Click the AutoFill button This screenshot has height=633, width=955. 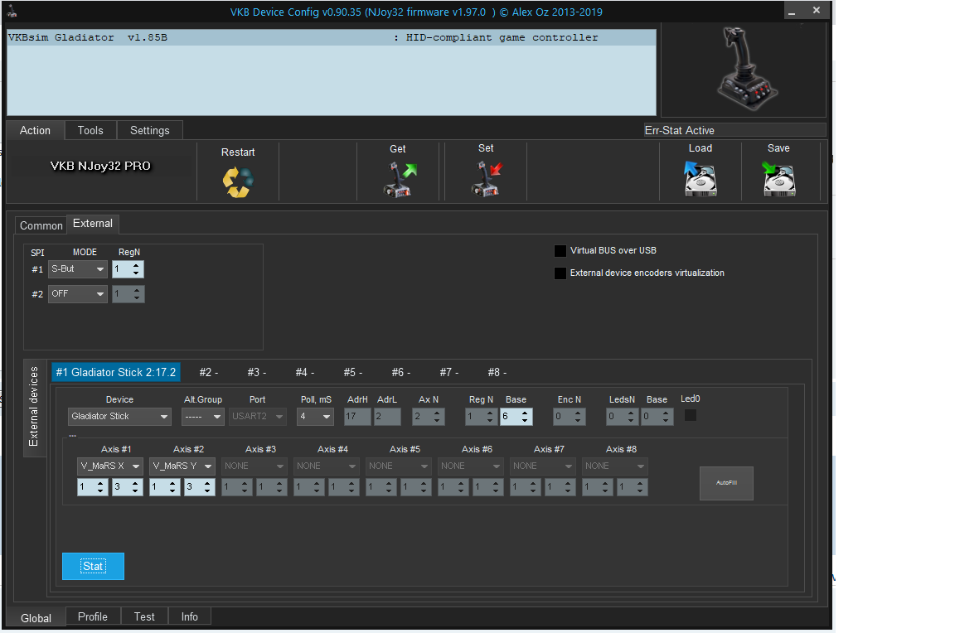click(726, 483)
